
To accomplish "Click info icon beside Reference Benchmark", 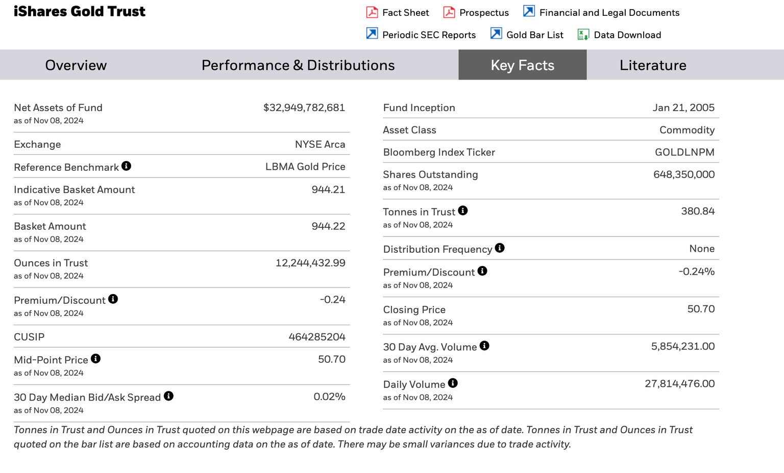I will click(127, 166).
